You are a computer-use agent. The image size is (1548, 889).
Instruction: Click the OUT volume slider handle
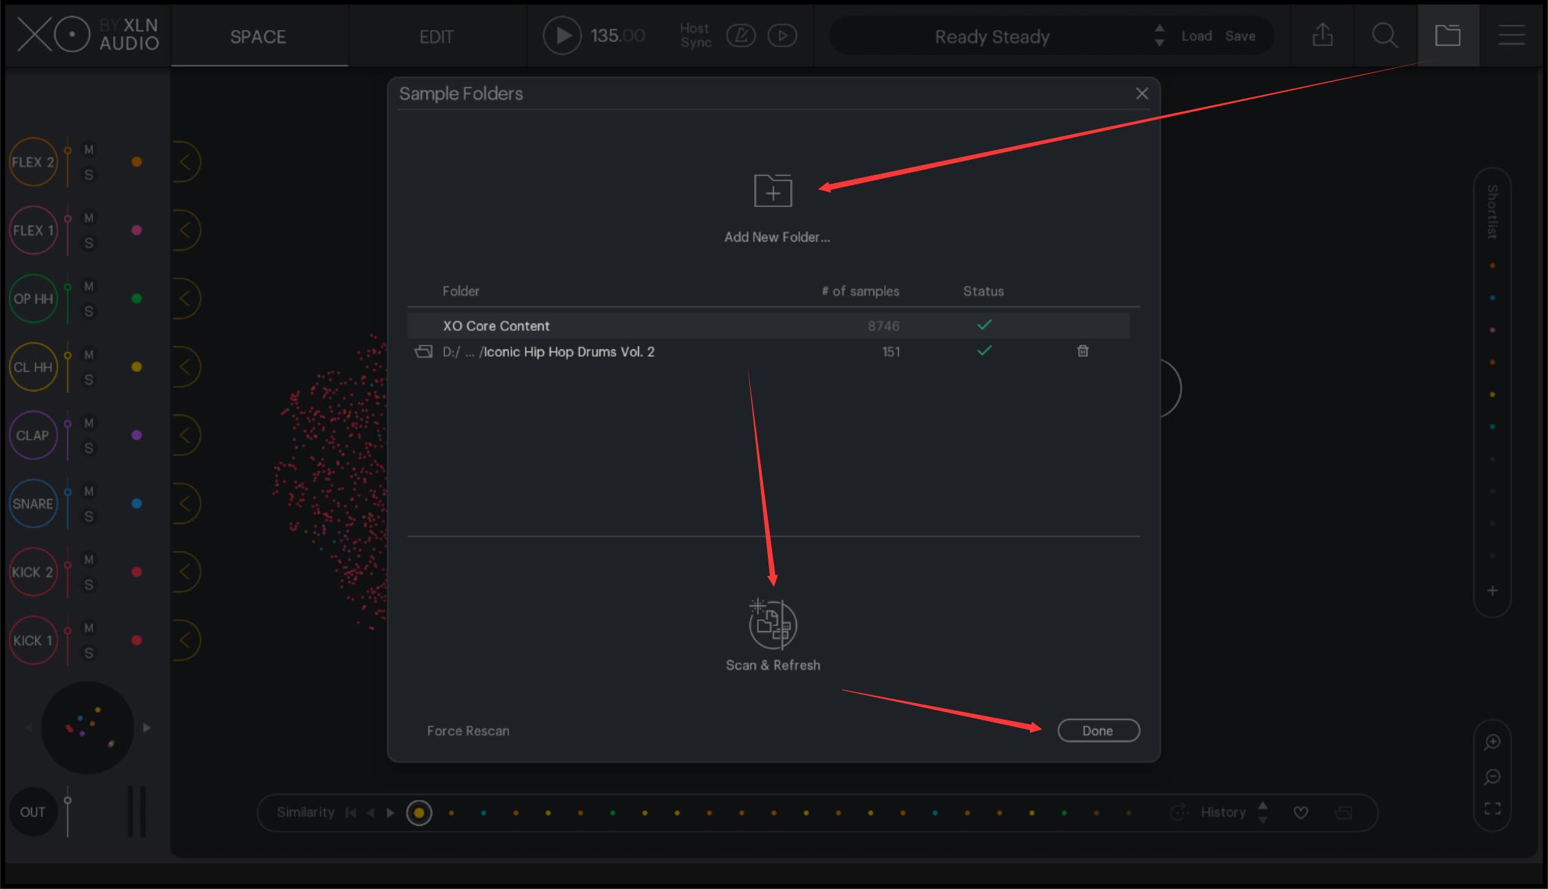pyautogui.click(x=67, y=801)
